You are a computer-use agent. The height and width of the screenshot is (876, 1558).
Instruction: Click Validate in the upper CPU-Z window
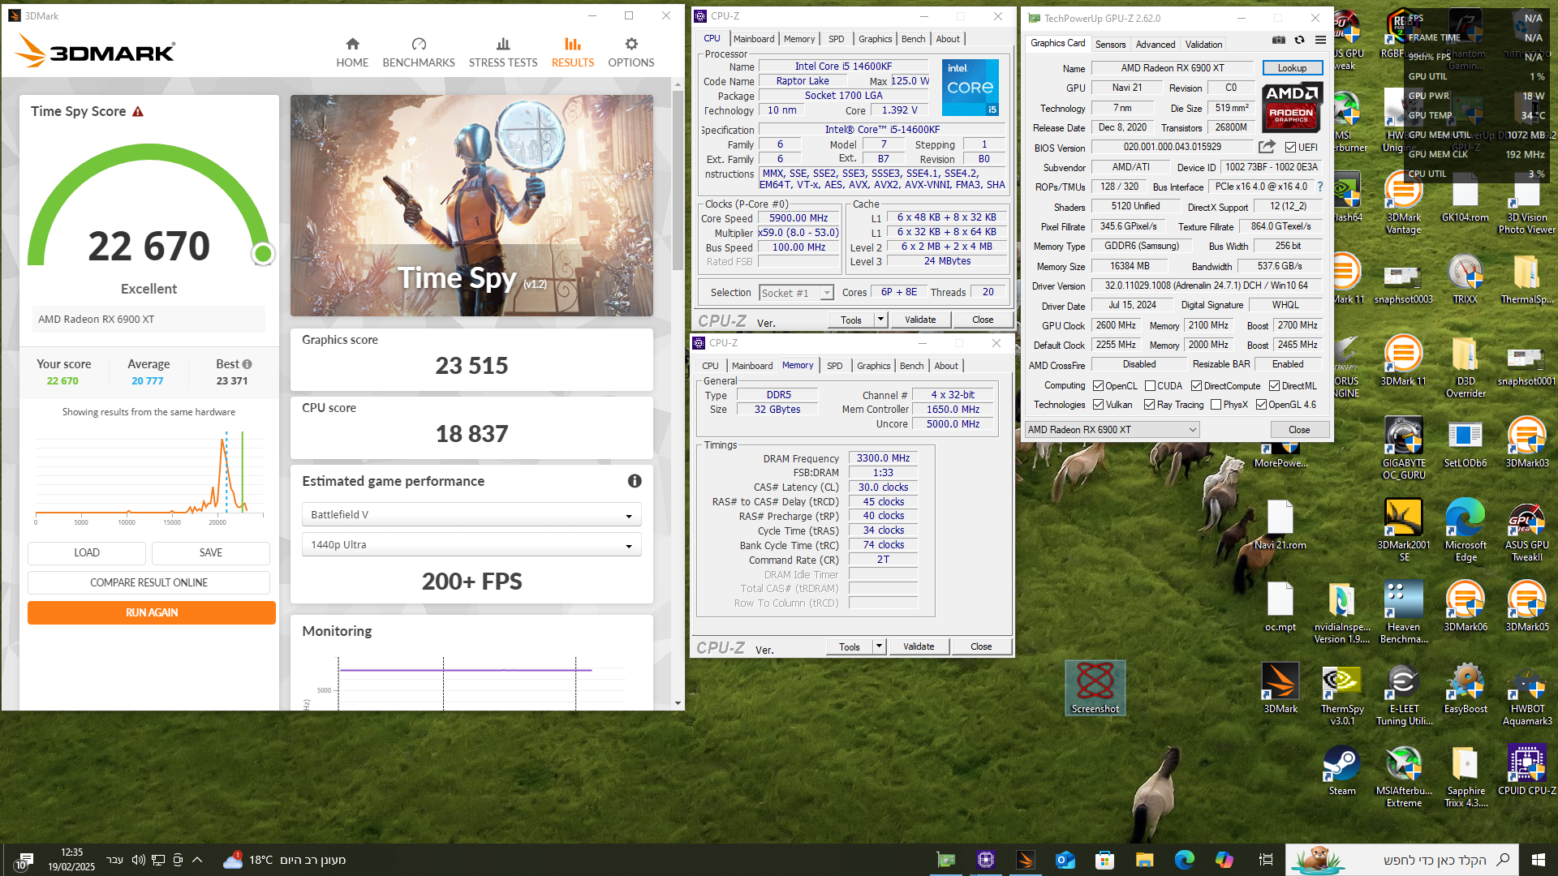[x=920, y=320]
